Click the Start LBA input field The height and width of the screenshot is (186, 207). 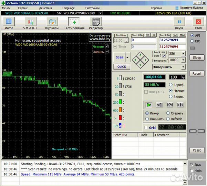click(x=143, y=40)
